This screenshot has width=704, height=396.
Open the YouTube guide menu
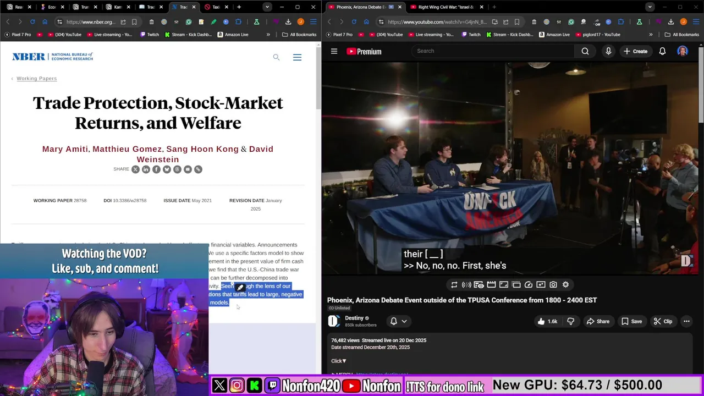coord(334,51)
